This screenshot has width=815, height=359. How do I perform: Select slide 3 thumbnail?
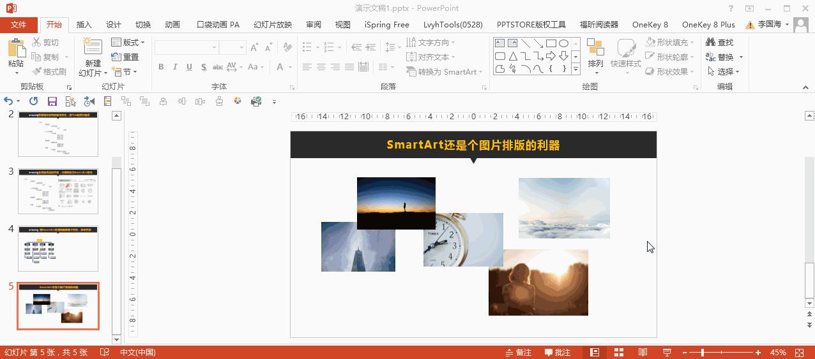[58, 191]
